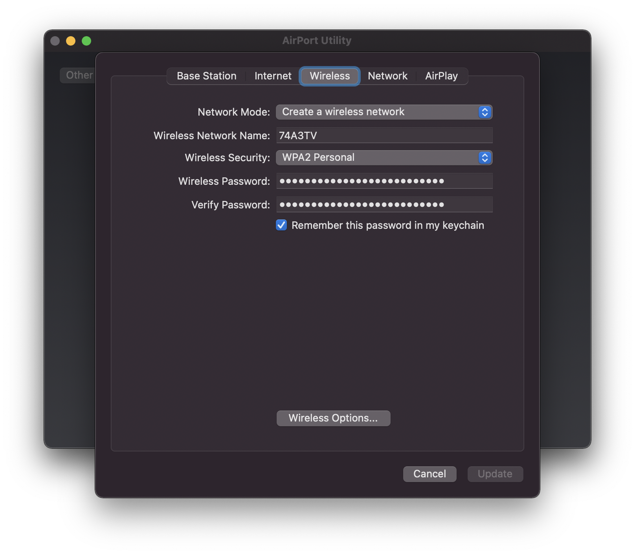The image size is (635, 556).
Task: Open Wireless Options
Action: click(333, 418)
